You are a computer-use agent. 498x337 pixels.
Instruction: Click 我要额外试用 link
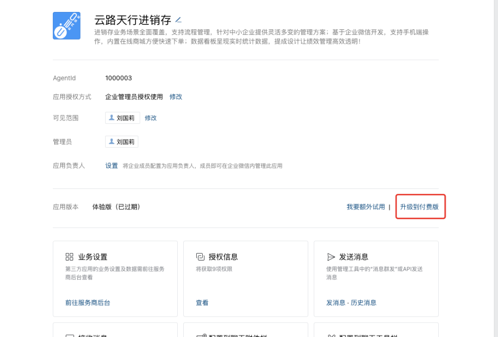coord(366,207)
